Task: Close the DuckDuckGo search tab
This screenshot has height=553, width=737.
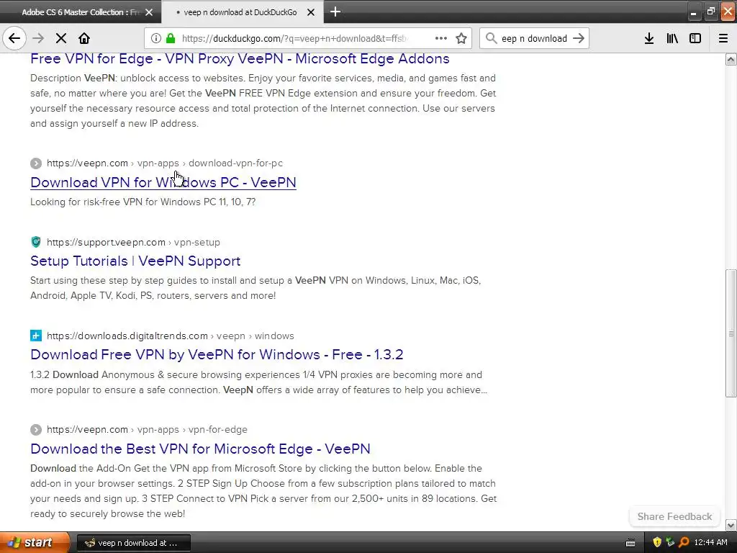Action: pyautogui.click(x=311, y=12)
